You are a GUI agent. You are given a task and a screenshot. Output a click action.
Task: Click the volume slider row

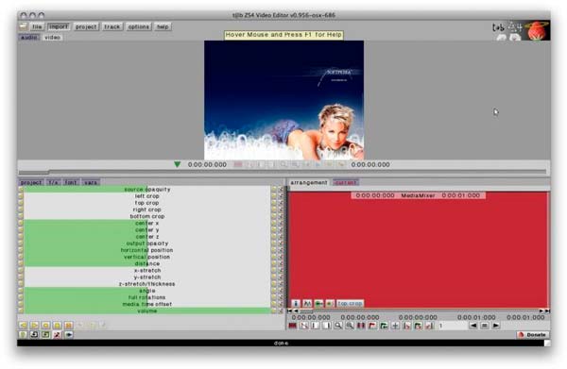point(147,310)
